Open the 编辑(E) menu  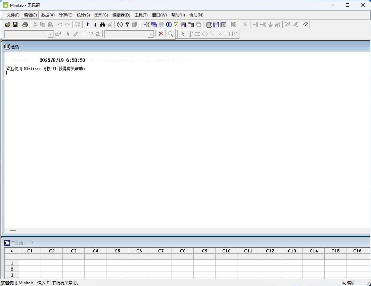[x=30, y=15]
